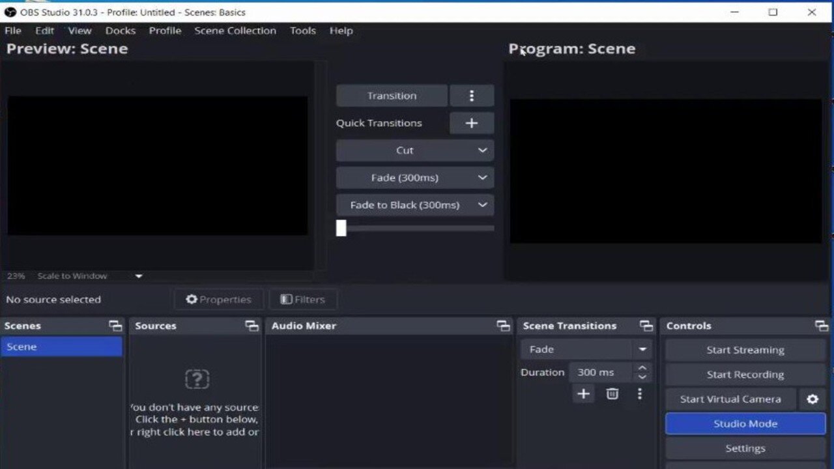The height and width of the screenshot is (469, 834).
Task: Open the Help menu
Action: pyautogui.click(x=341, y=31)
